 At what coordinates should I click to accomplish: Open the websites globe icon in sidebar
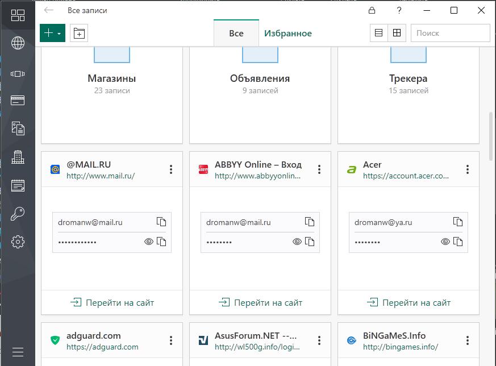[18, 43]
